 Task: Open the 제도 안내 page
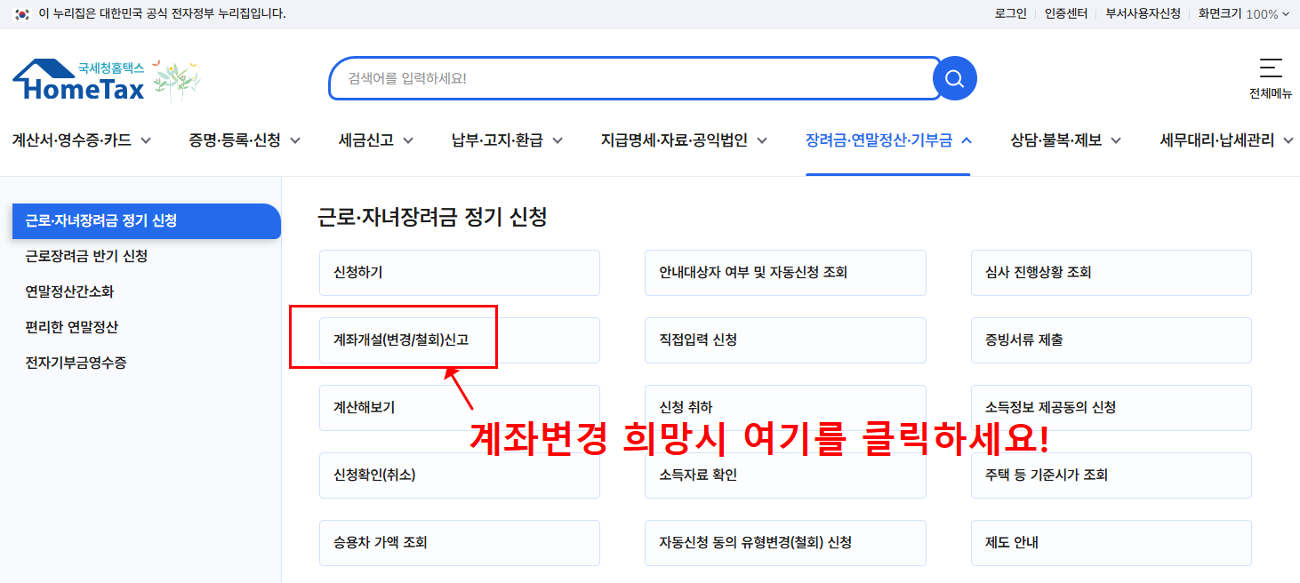[1111, 542]
